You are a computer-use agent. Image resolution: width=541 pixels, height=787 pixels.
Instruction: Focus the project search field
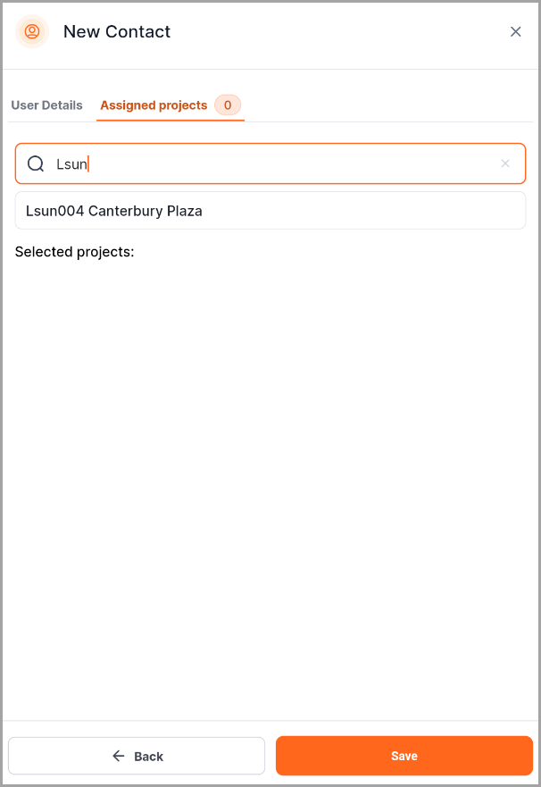(286, 163)
